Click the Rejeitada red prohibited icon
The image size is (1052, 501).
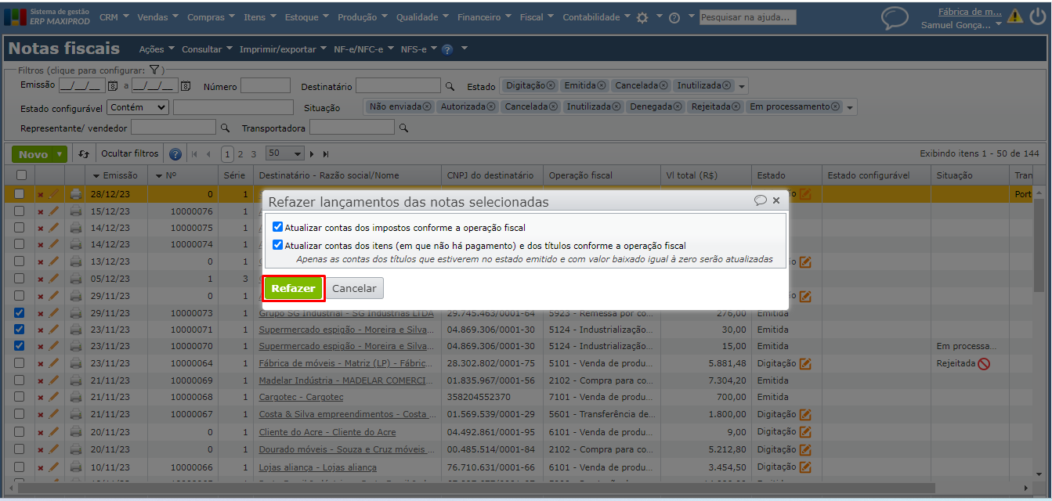coord(984,363)
